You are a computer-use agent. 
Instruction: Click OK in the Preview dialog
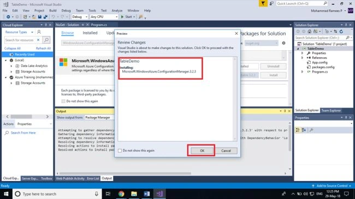tap(202, 150)
